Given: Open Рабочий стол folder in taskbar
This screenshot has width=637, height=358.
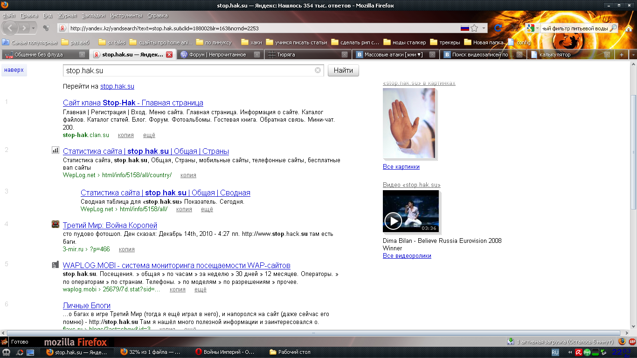Looking at the screenshot, I should pyautogui.click(x=294, y=352).
